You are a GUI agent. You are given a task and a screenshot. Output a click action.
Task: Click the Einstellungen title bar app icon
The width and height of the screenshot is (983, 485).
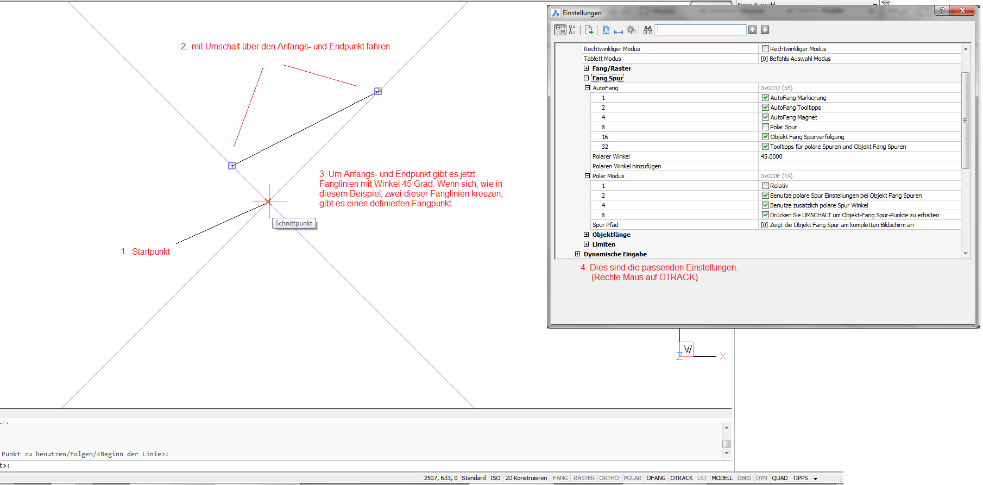coord(556,12)
